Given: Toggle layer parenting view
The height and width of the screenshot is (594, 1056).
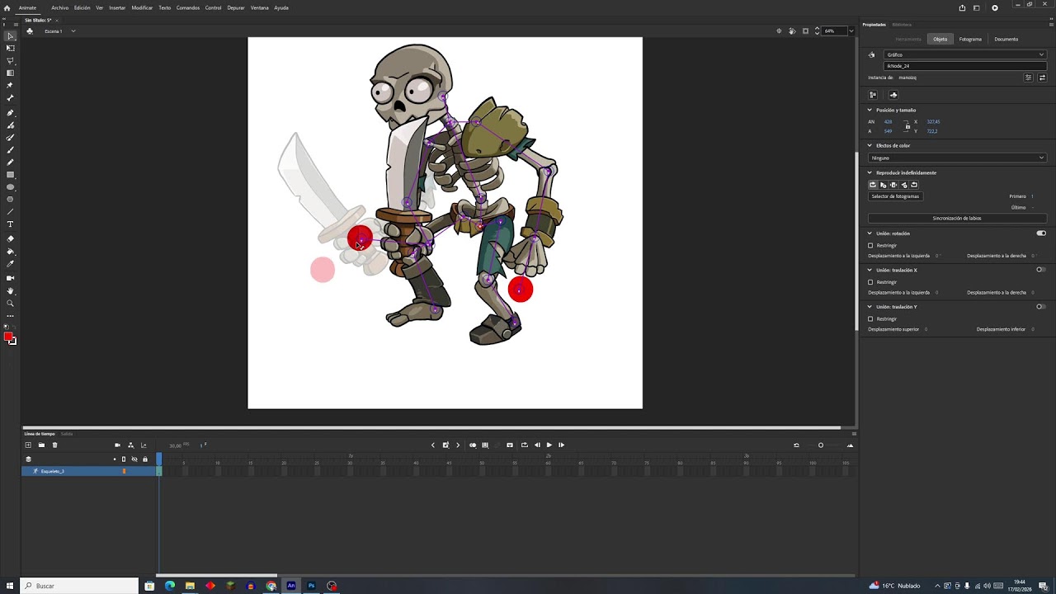Looking at the screenshot, I should pos(130,445).
